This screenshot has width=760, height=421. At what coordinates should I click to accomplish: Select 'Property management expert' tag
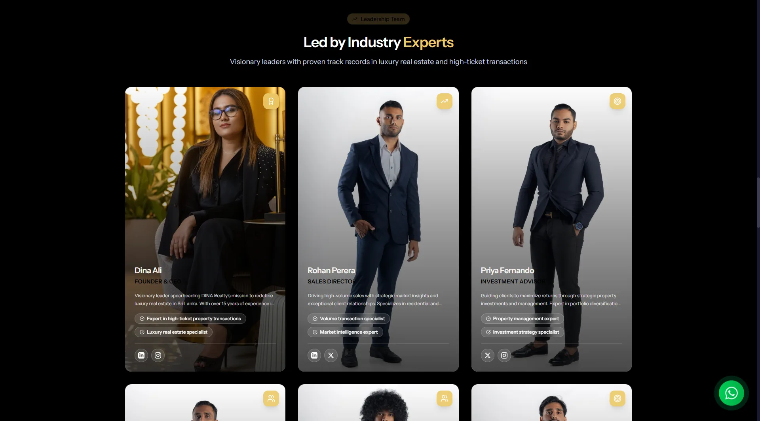tap(522, 319)
